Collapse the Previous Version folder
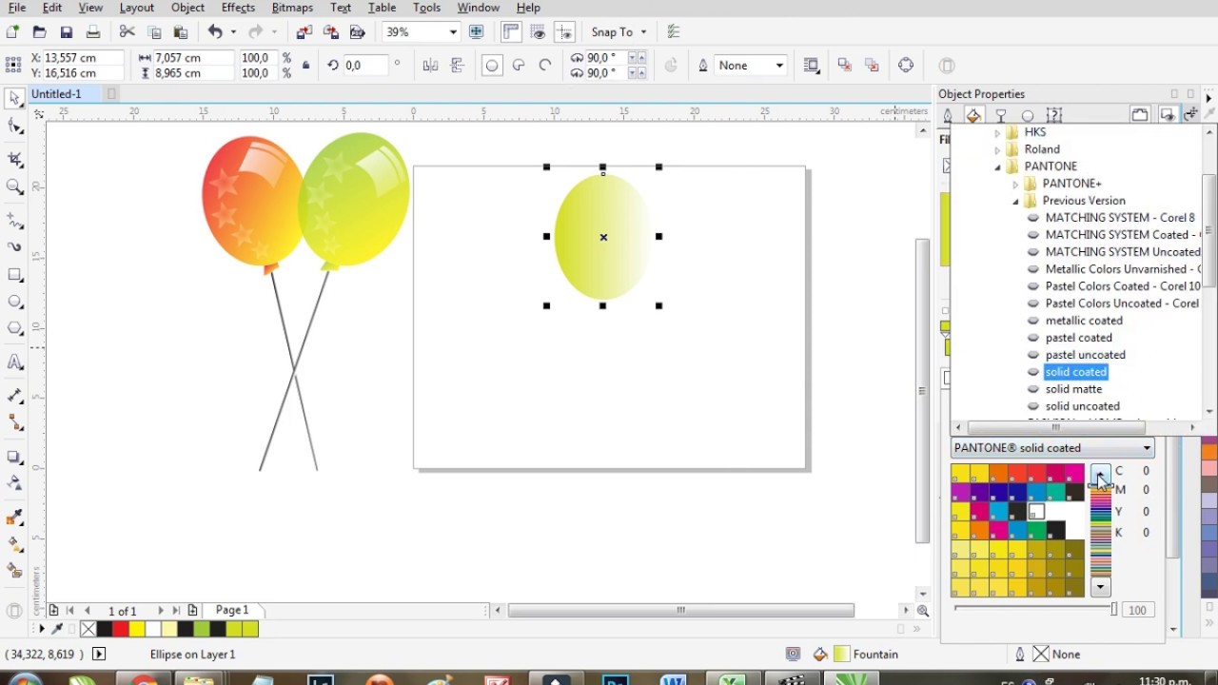This screenshot has height=685, width=1218. pos(1015,201)
